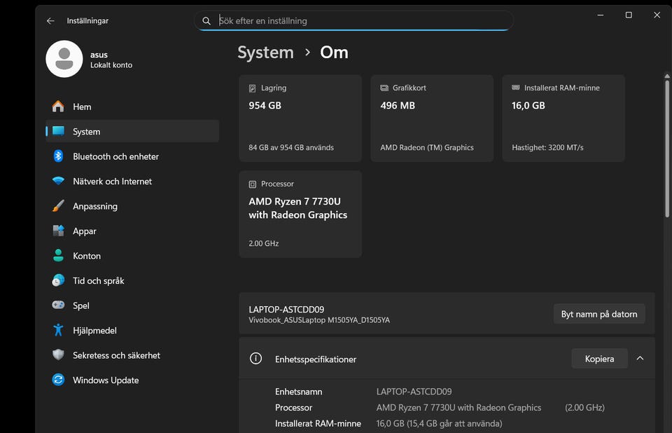Viewport: 672px width, 433px height.
Task: Open Windows Update section
Action: click(105, 380)
